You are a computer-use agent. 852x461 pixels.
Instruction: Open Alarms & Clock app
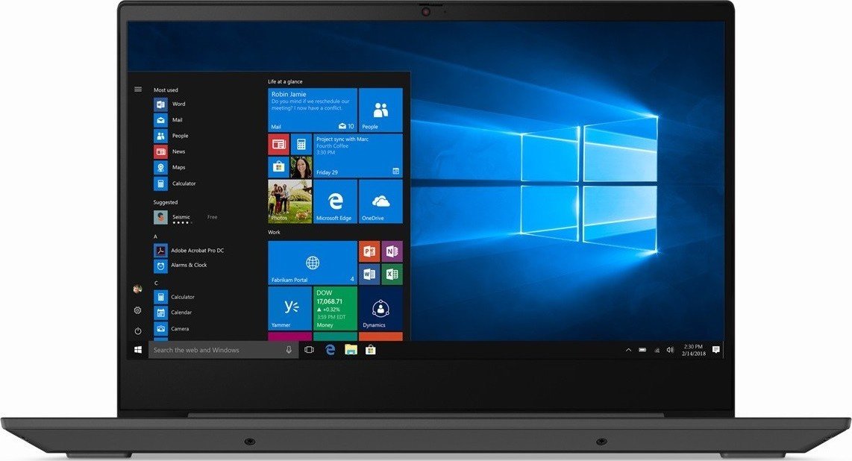181,266
